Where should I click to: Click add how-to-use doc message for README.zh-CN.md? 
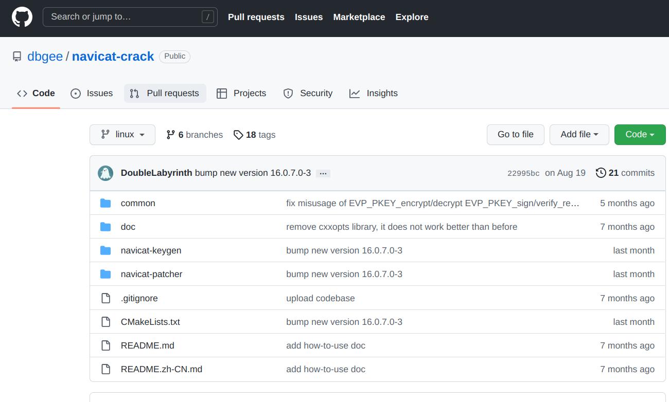326,369
